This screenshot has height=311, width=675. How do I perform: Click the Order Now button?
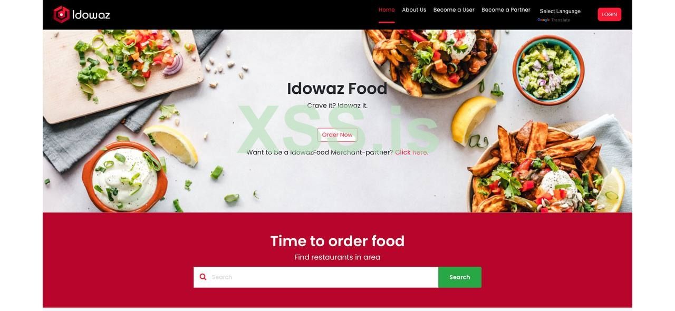tap(337, 135)
